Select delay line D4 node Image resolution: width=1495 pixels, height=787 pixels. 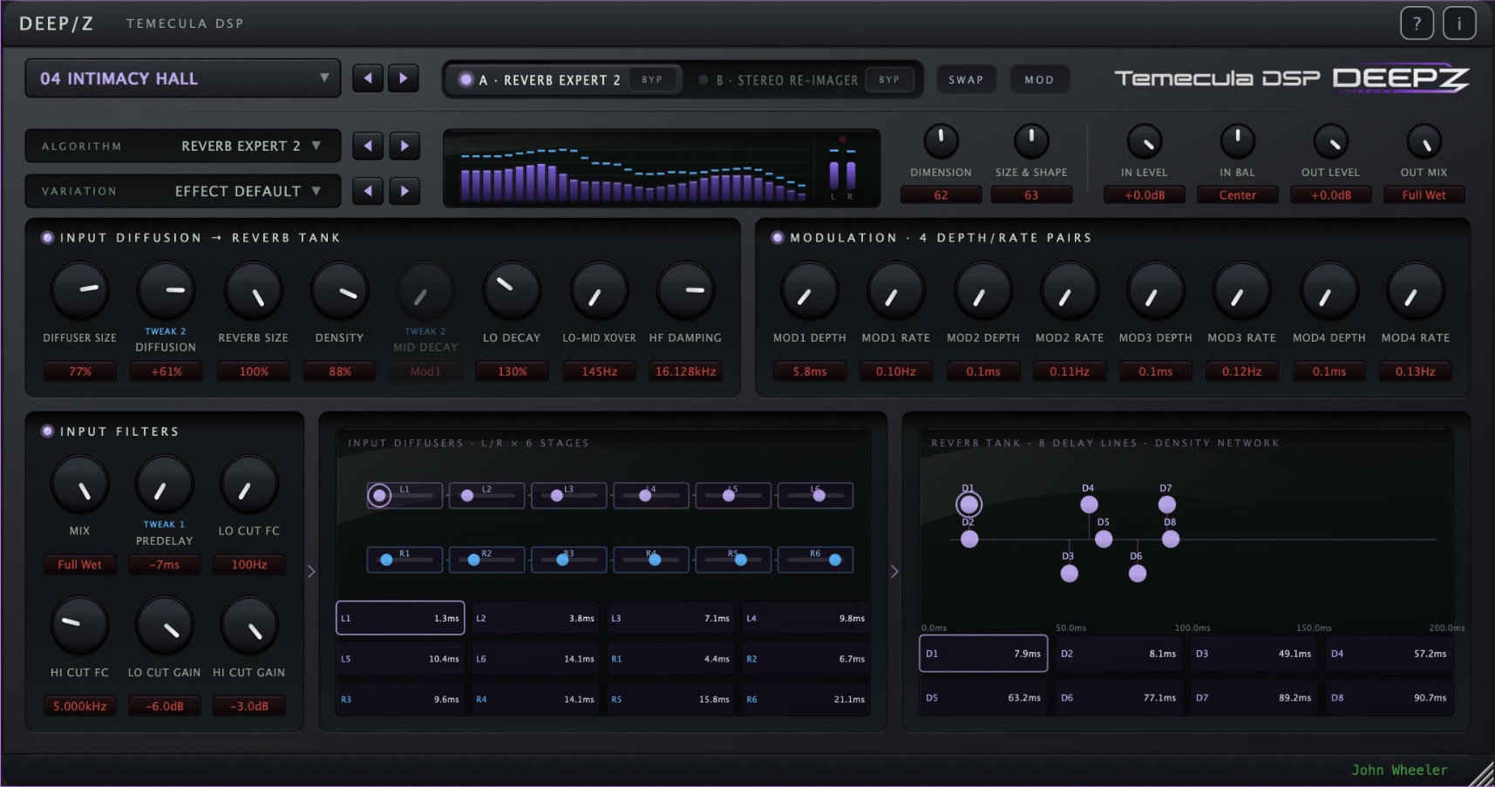[x=1089, y=505]
